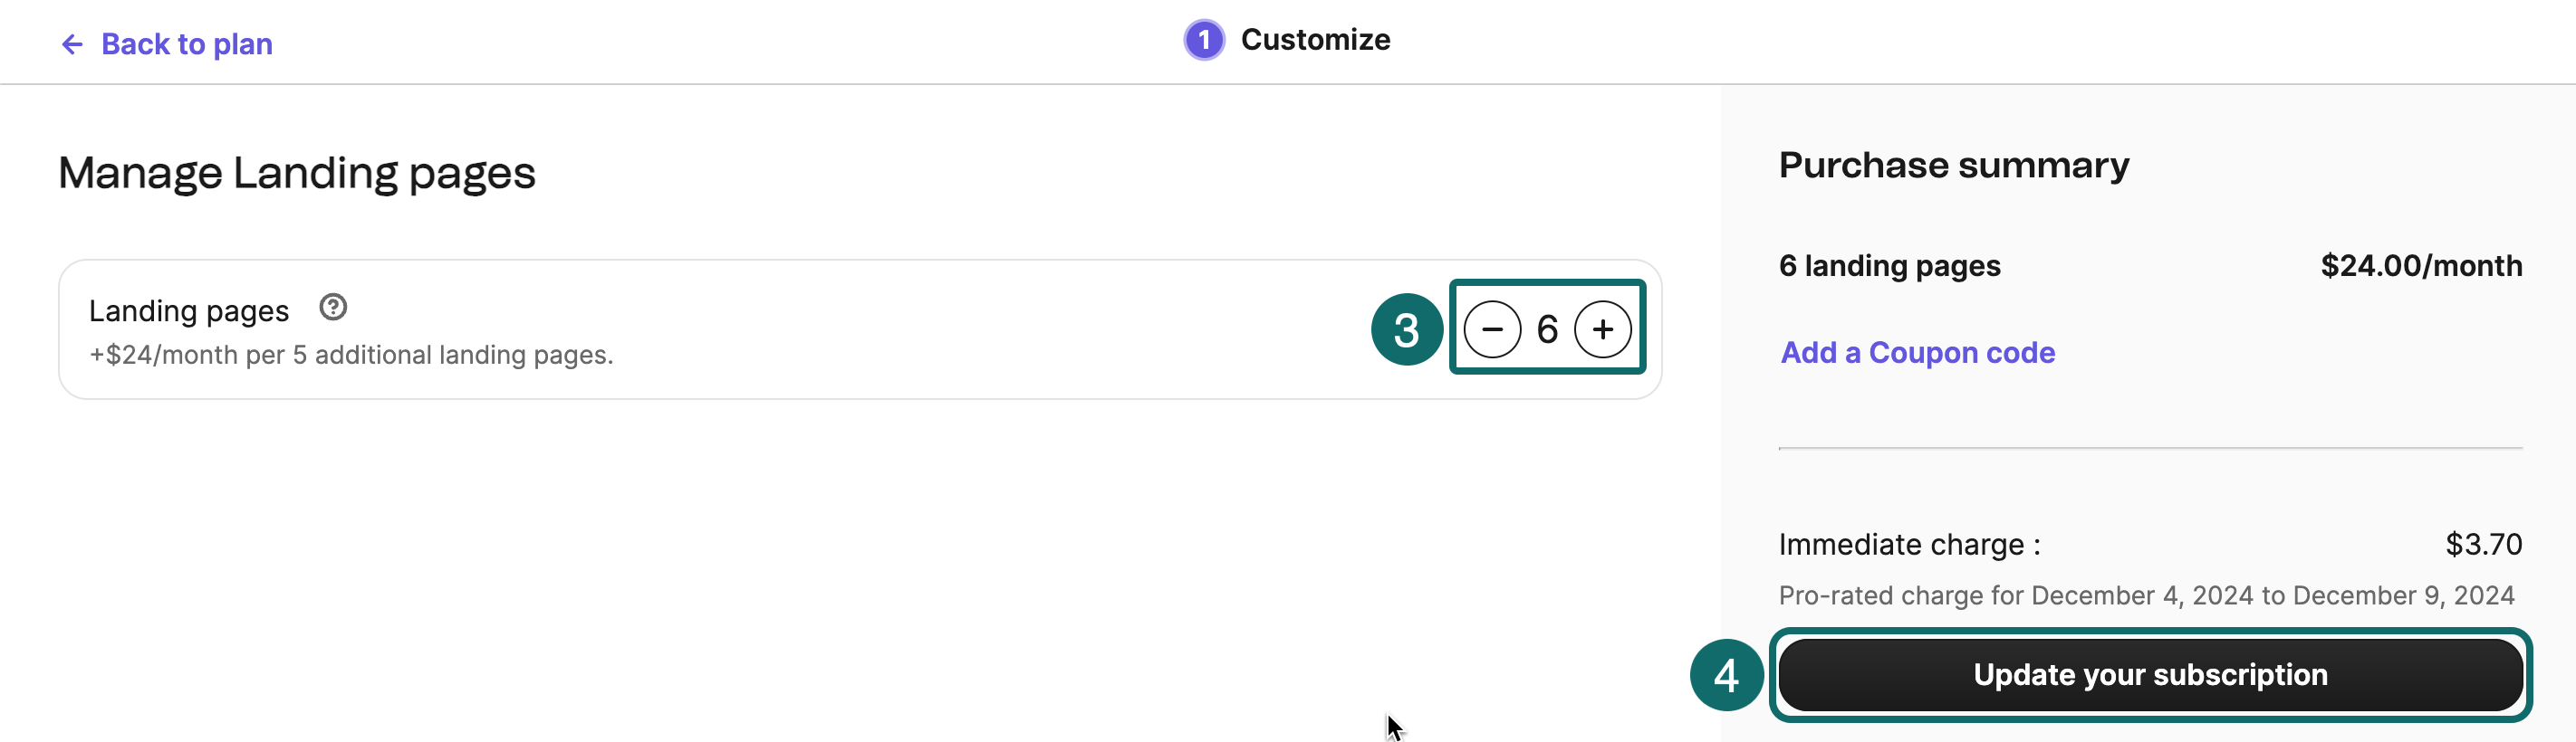Click the teal number 4 annotation badge
Viewport: 2576px width, 742px height.
pyautogui.click(x=1726, y=675)
